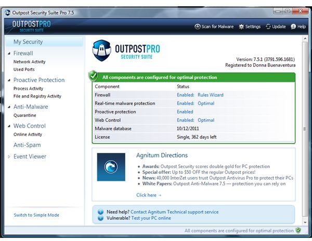Click the Scan for Malware crosshair icon

[198, 26]
